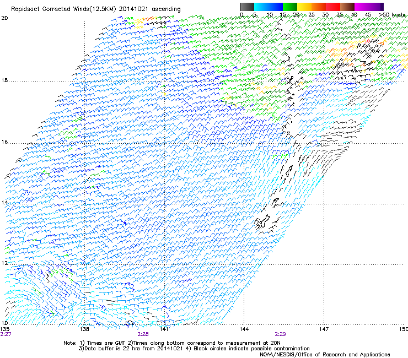The image size is (408, 358).
Task: Click the '20141021 ascending' date text
Action: 149,9
